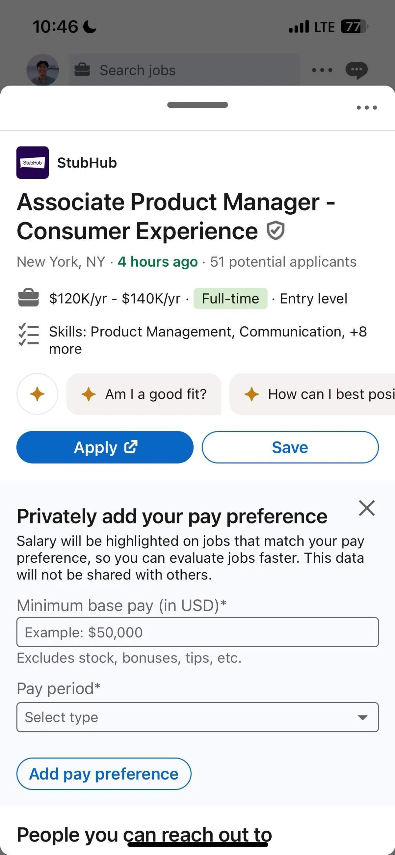Viewport: 395px width, 855px height.
Task: Open the Pay period dropdown
Action: (x=197, y=717)
